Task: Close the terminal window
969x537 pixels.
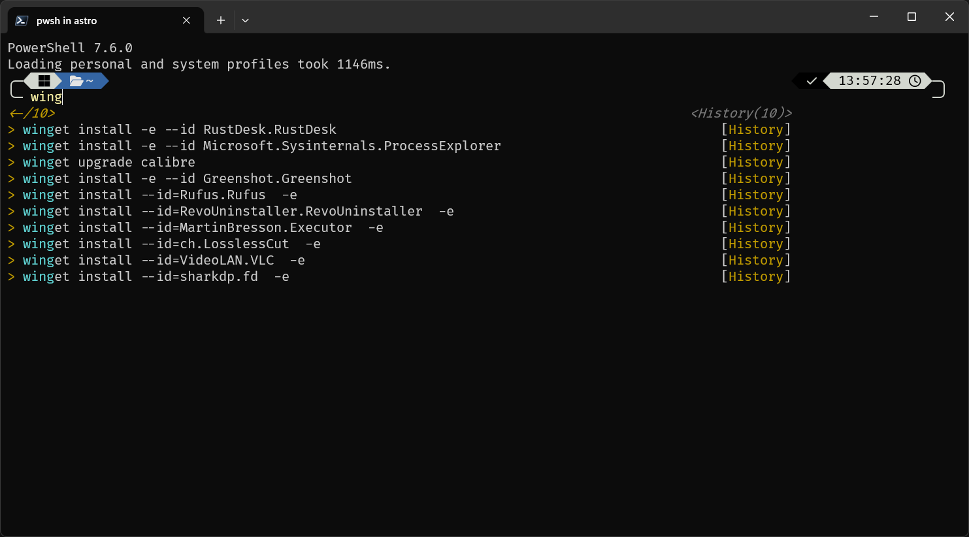Action: click(949, 16)
